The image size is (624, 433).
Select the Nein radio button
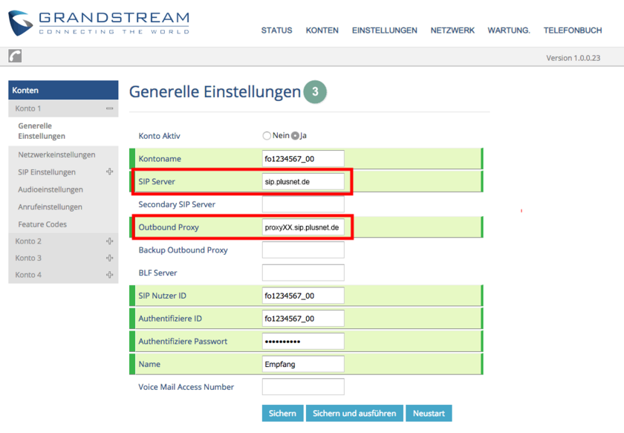(267, 136)
